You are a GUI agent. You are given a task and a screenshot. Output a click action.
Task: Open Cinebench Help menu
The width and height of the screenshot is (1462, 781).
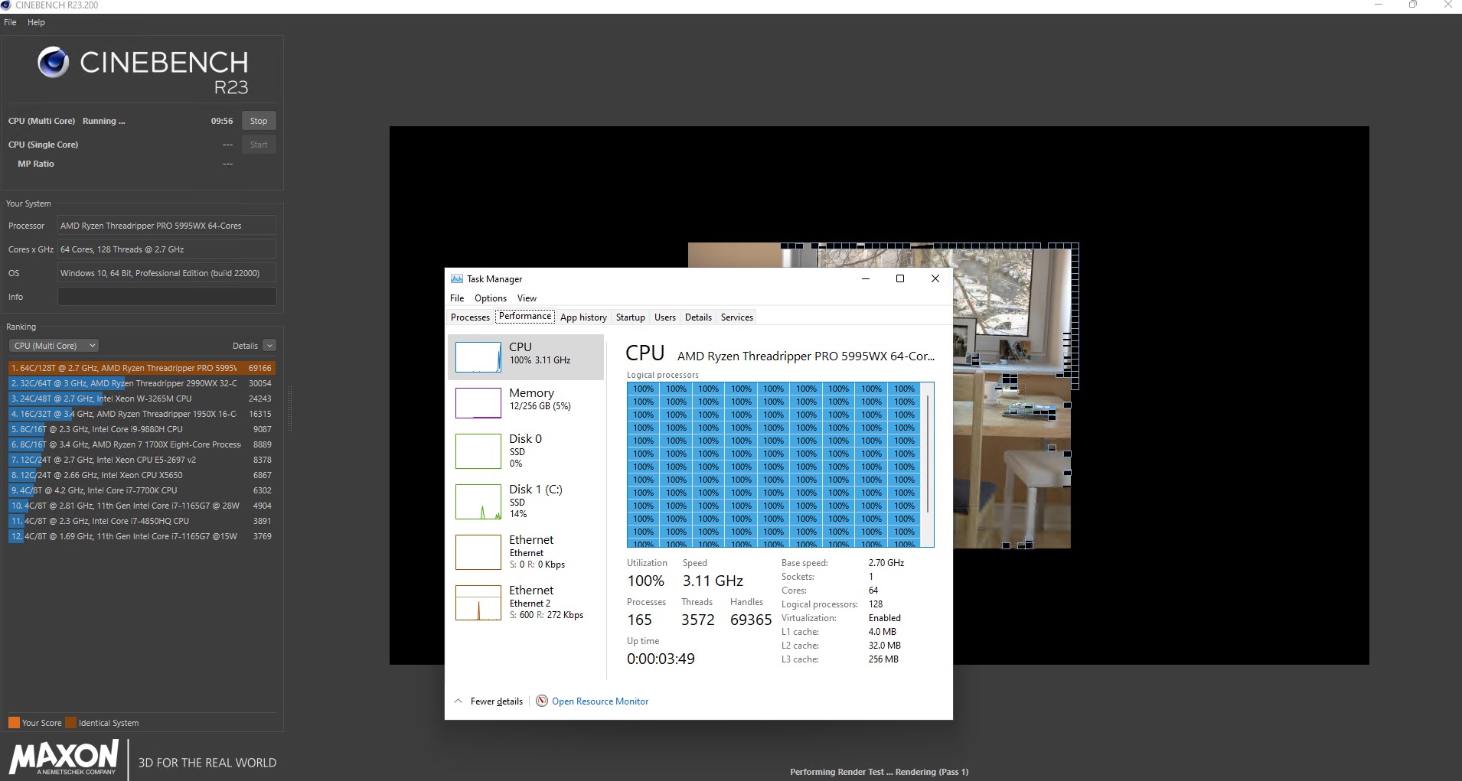pos(36,22)
